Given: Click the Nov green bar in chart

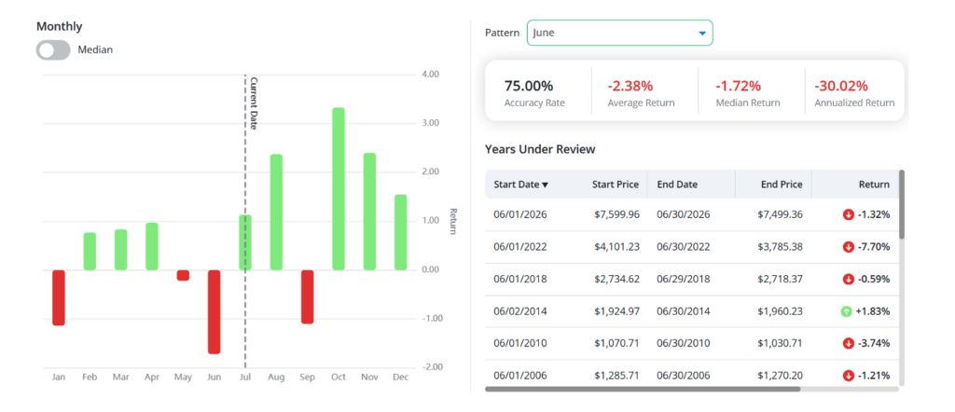Looking at the screenshot, I should tap(369, 212).
